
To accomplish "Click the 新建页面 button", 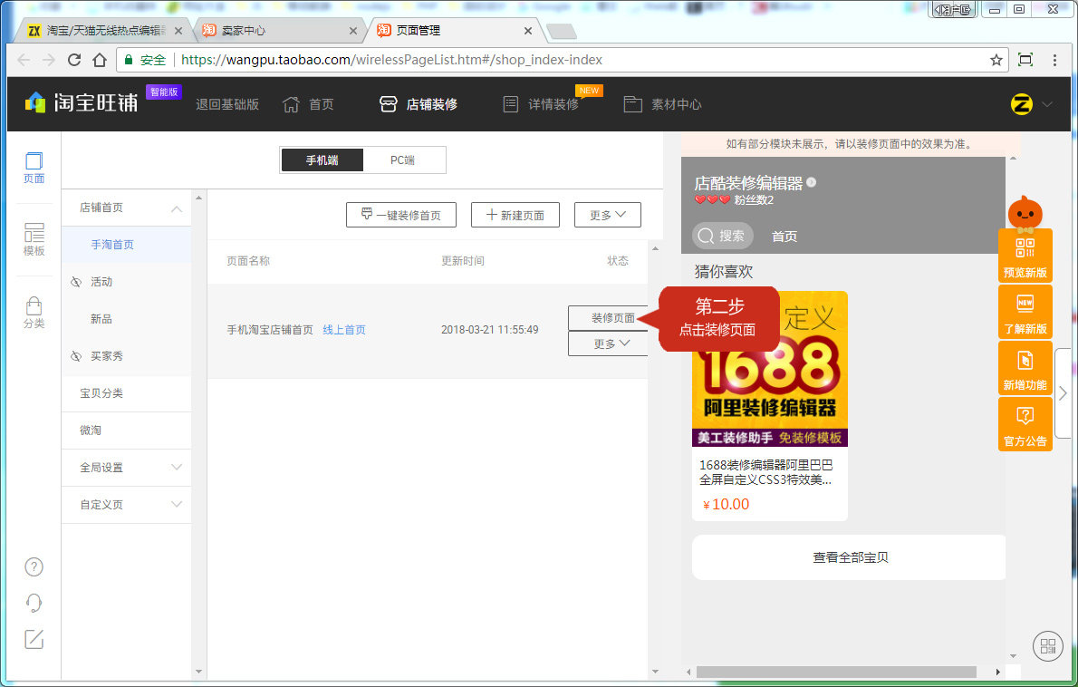I will click(515, 215).
